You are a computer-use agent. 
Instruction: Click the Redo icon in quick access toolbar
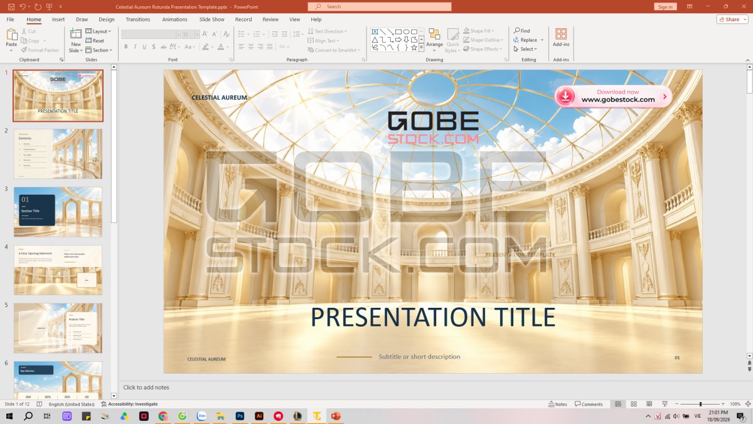tap(38, 6)
